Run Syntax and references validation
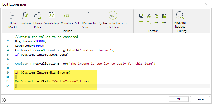 pos(113,20)
